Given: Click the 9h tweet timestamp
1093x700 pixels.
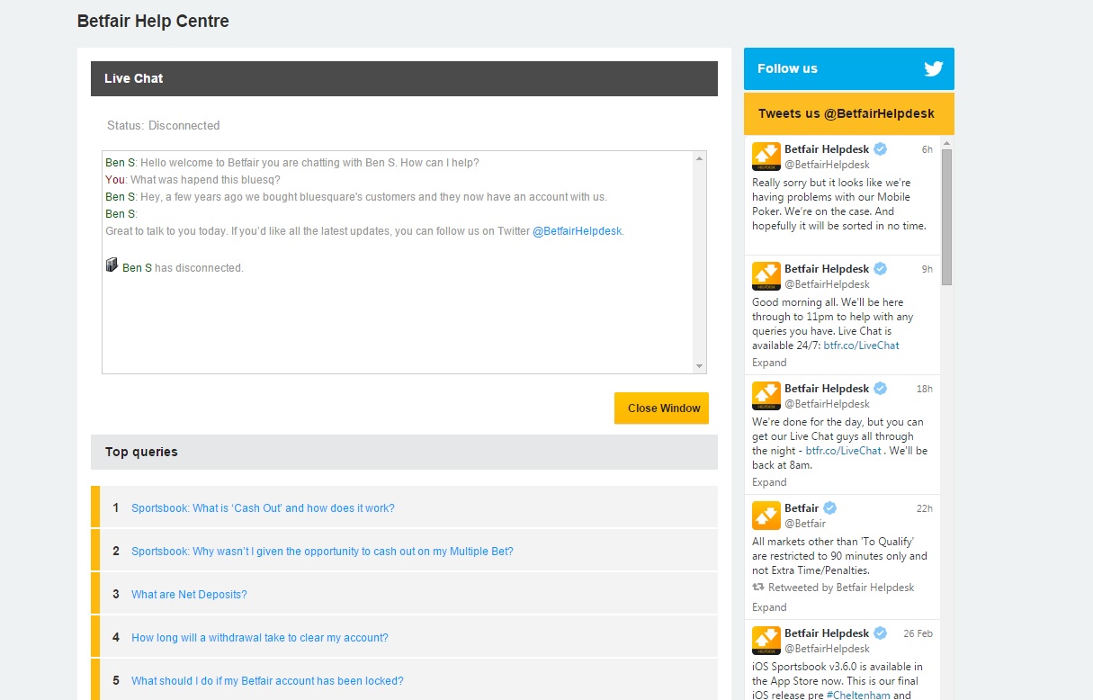Looking at the screenshot, I should pyautogui.click(x=927, y=269).
